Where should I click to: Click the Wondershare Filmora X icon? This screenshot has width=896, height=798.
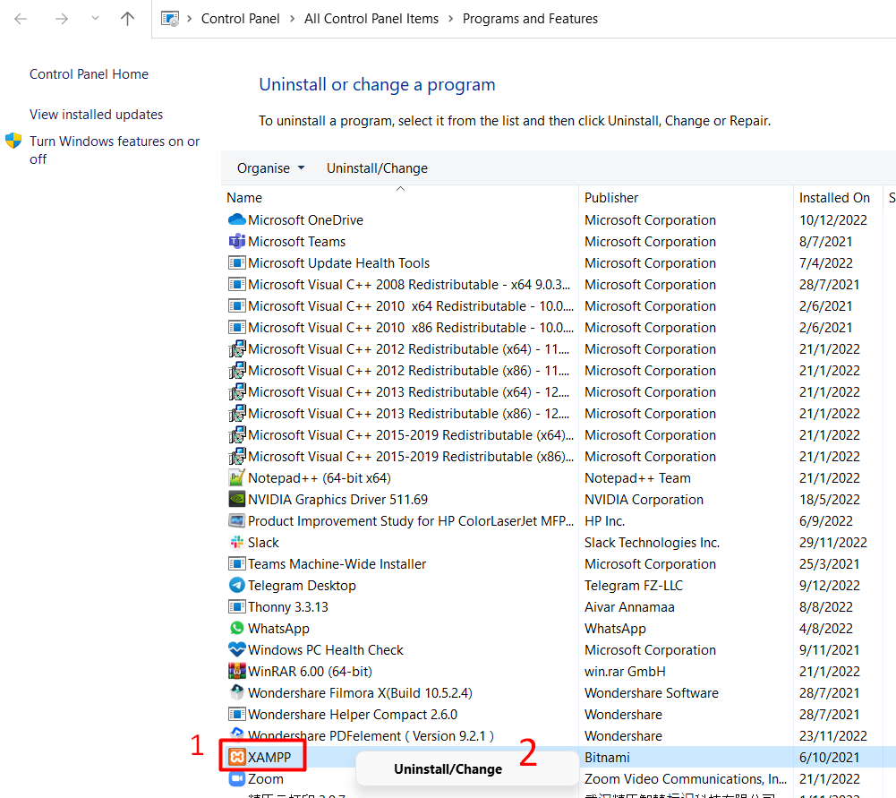click(236, 692)
